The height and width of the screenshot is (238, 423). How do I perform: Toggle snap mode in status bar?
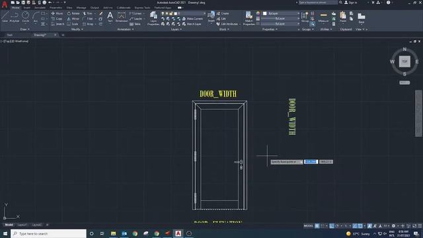point(323,226)
